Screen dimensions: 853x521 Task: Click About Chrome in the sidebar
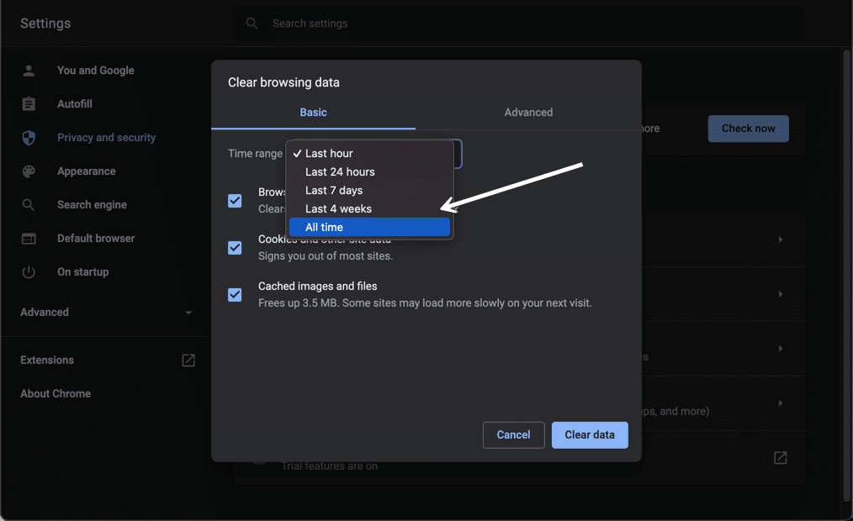tap(55, 393)
